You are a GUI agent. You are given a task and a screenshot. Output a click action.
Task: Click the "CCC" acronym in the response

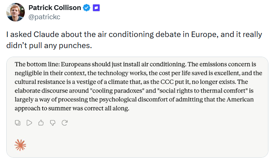[x=167, y=82]
